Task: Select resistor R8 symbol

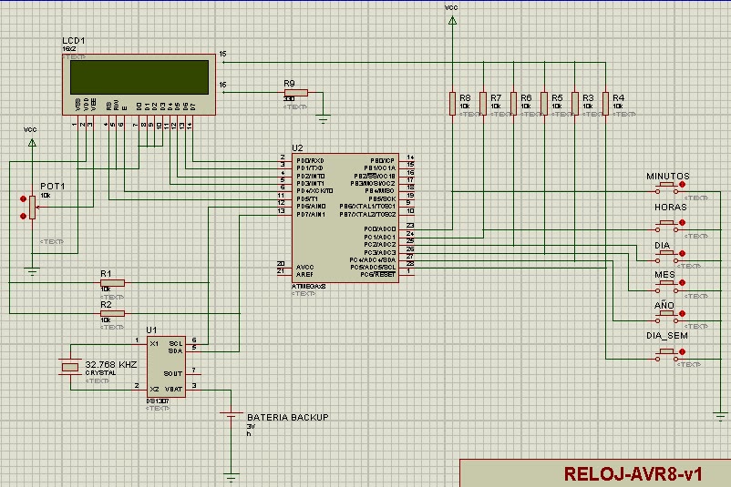Action: [452, 104]
